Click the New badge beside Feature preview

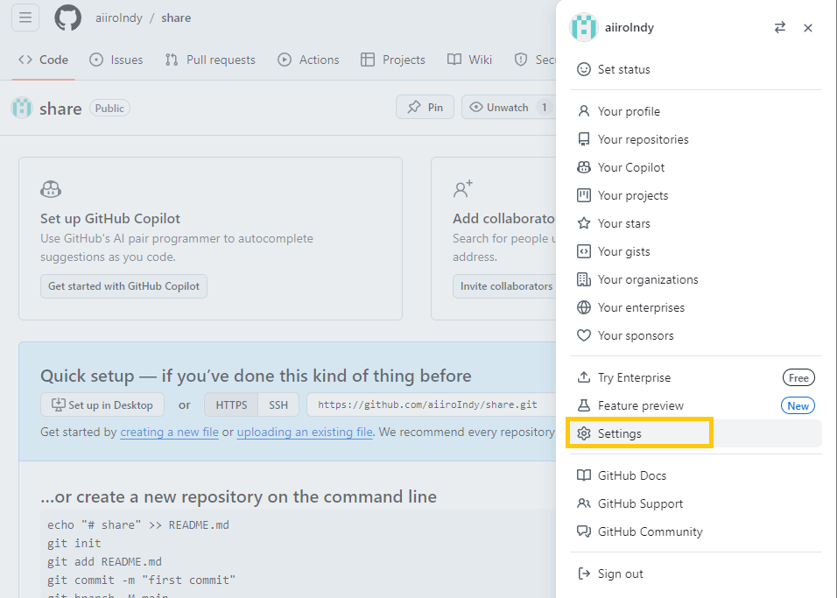(x=798, y=405)
